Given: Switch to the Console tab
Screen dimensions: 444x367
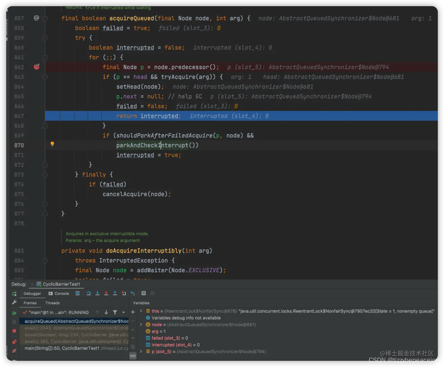Looking at the screenshot, I should click(x=59, y=294).
